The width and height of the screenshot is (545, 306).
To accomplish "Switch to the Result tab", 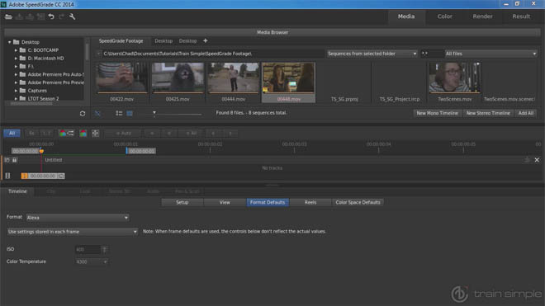I will (x=521, y=16).
